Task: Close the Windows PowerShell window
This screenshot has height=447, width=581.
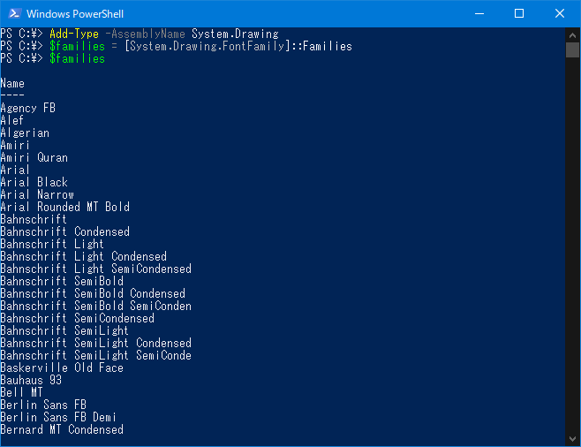Action: (x=560, y=13)
